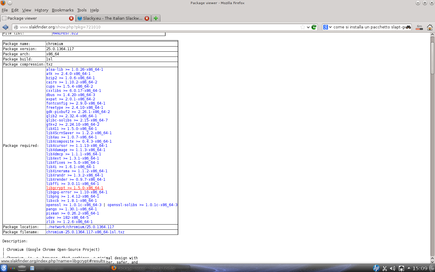Follow the libgcrypt dependency link
This screenshot has height=272, width=435.
75,188
